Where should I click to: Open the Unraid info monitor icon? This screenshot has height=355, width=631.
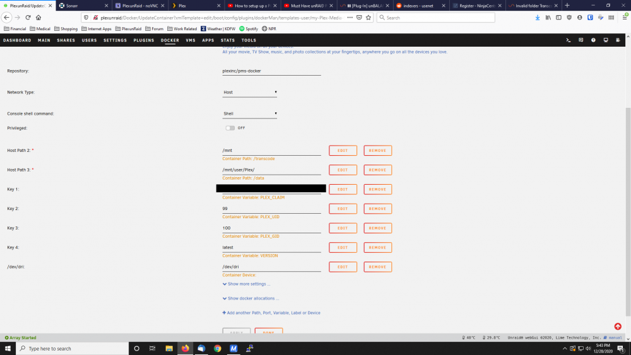(x=606, y=40)
